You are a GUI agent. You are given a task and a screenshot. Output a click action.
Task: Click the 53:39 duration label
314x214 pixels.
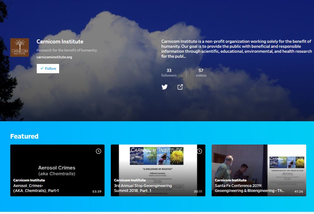pyautogui.click(x=97, y=191)
